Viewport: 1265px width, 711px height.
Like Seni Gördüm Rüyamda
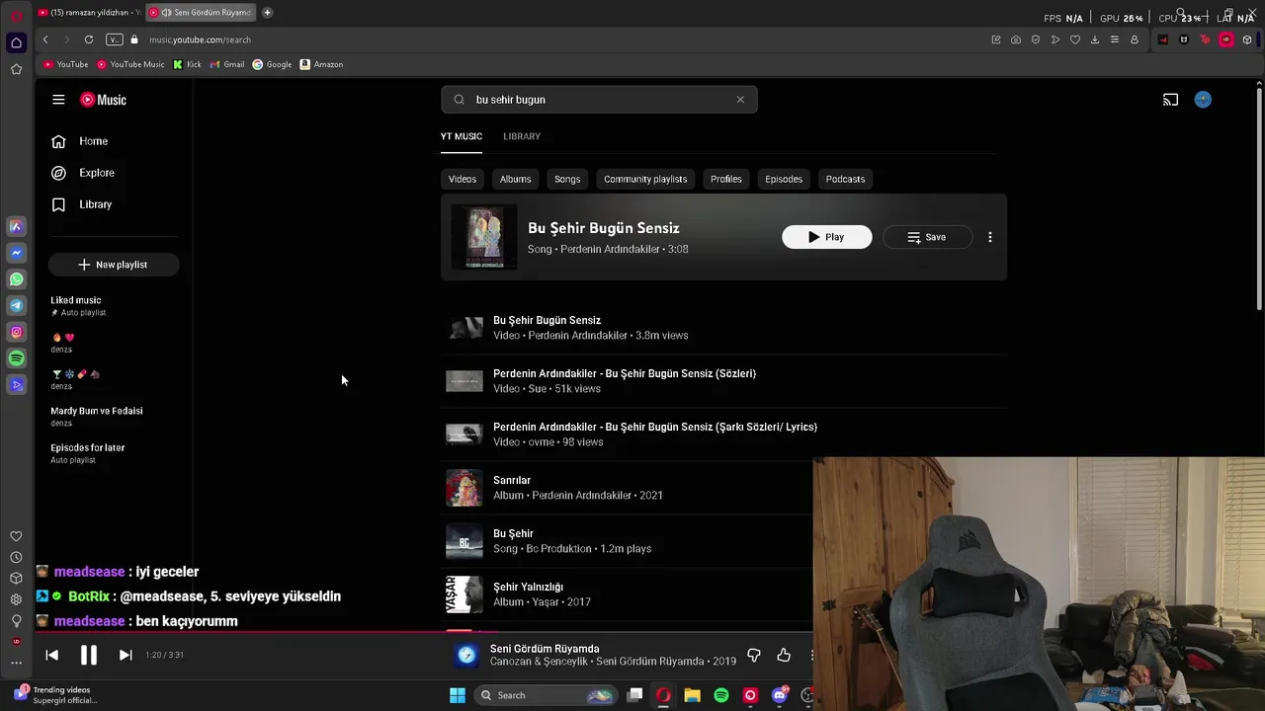pyautogui.click(x=784, y=655)
